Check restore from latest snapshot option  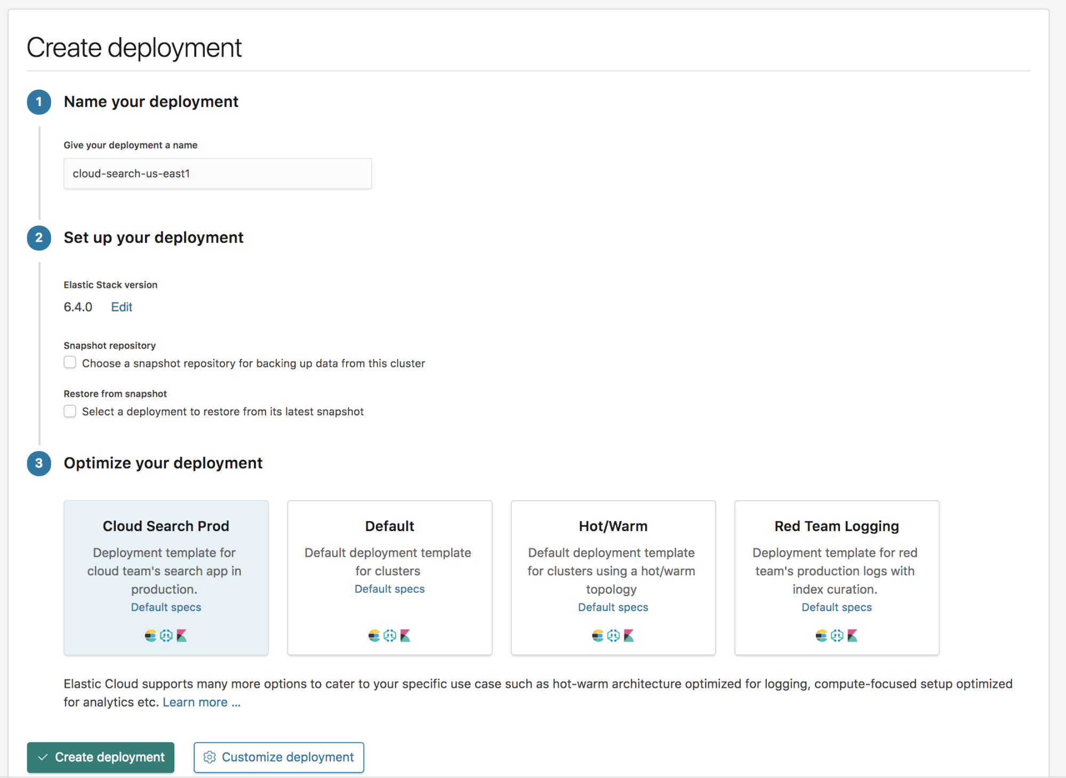click(70, 411)
